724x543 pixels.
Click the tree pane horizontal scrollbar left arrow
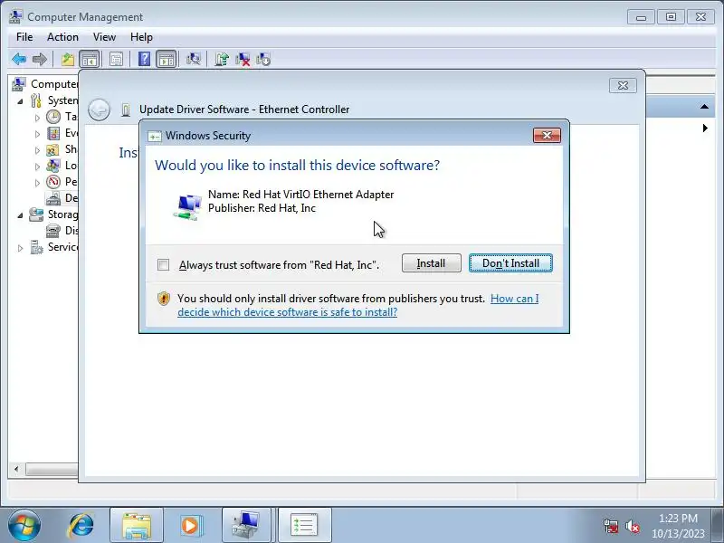[16, 469]
